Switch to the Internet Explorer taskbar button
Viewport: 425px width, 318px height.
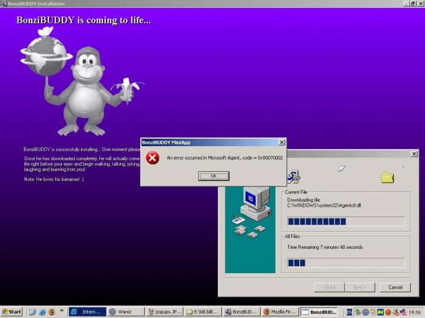pyautogui.click(x=87, y=312)
